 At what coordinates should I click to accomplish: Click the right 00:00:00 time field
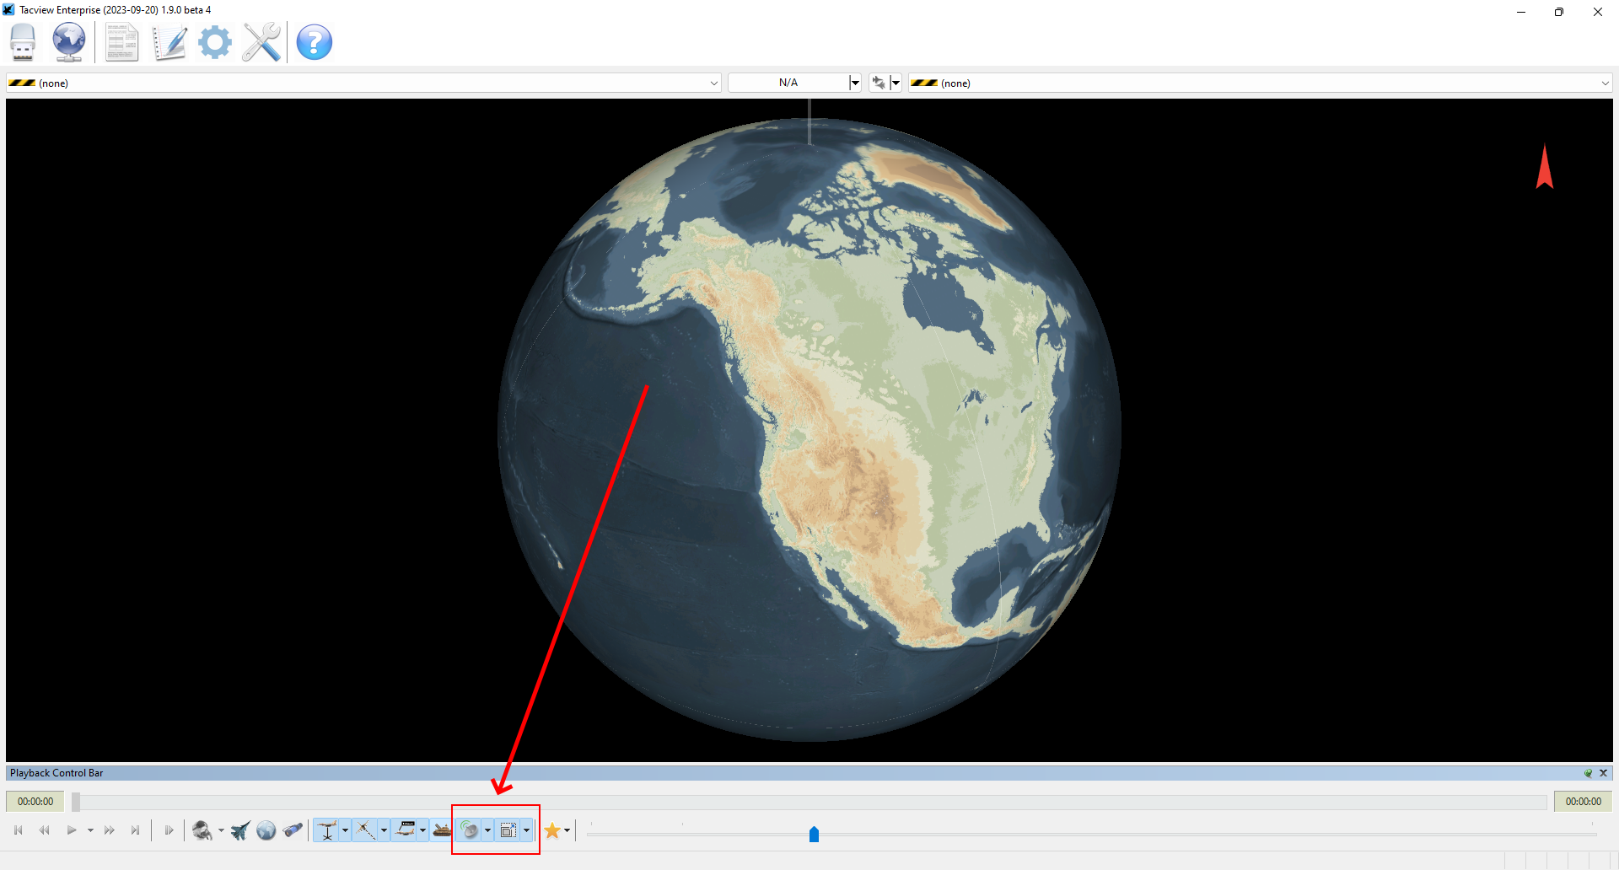tap(1584, 802)
